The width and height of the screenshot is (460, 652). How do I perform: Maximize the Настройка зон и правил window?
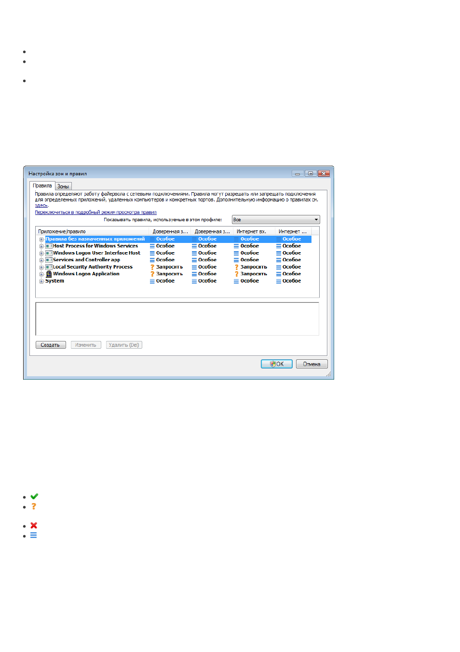tap(311, 173)
